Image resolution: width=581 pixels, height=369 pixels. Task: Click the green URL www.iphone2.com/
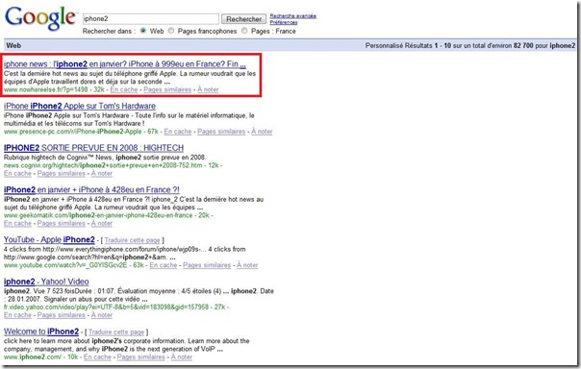point(33,357)
